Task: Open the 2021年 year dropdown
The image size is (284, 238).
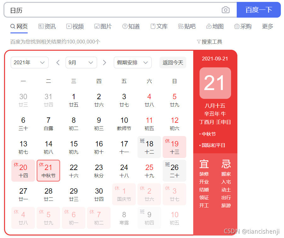Action: pos(30,63)
